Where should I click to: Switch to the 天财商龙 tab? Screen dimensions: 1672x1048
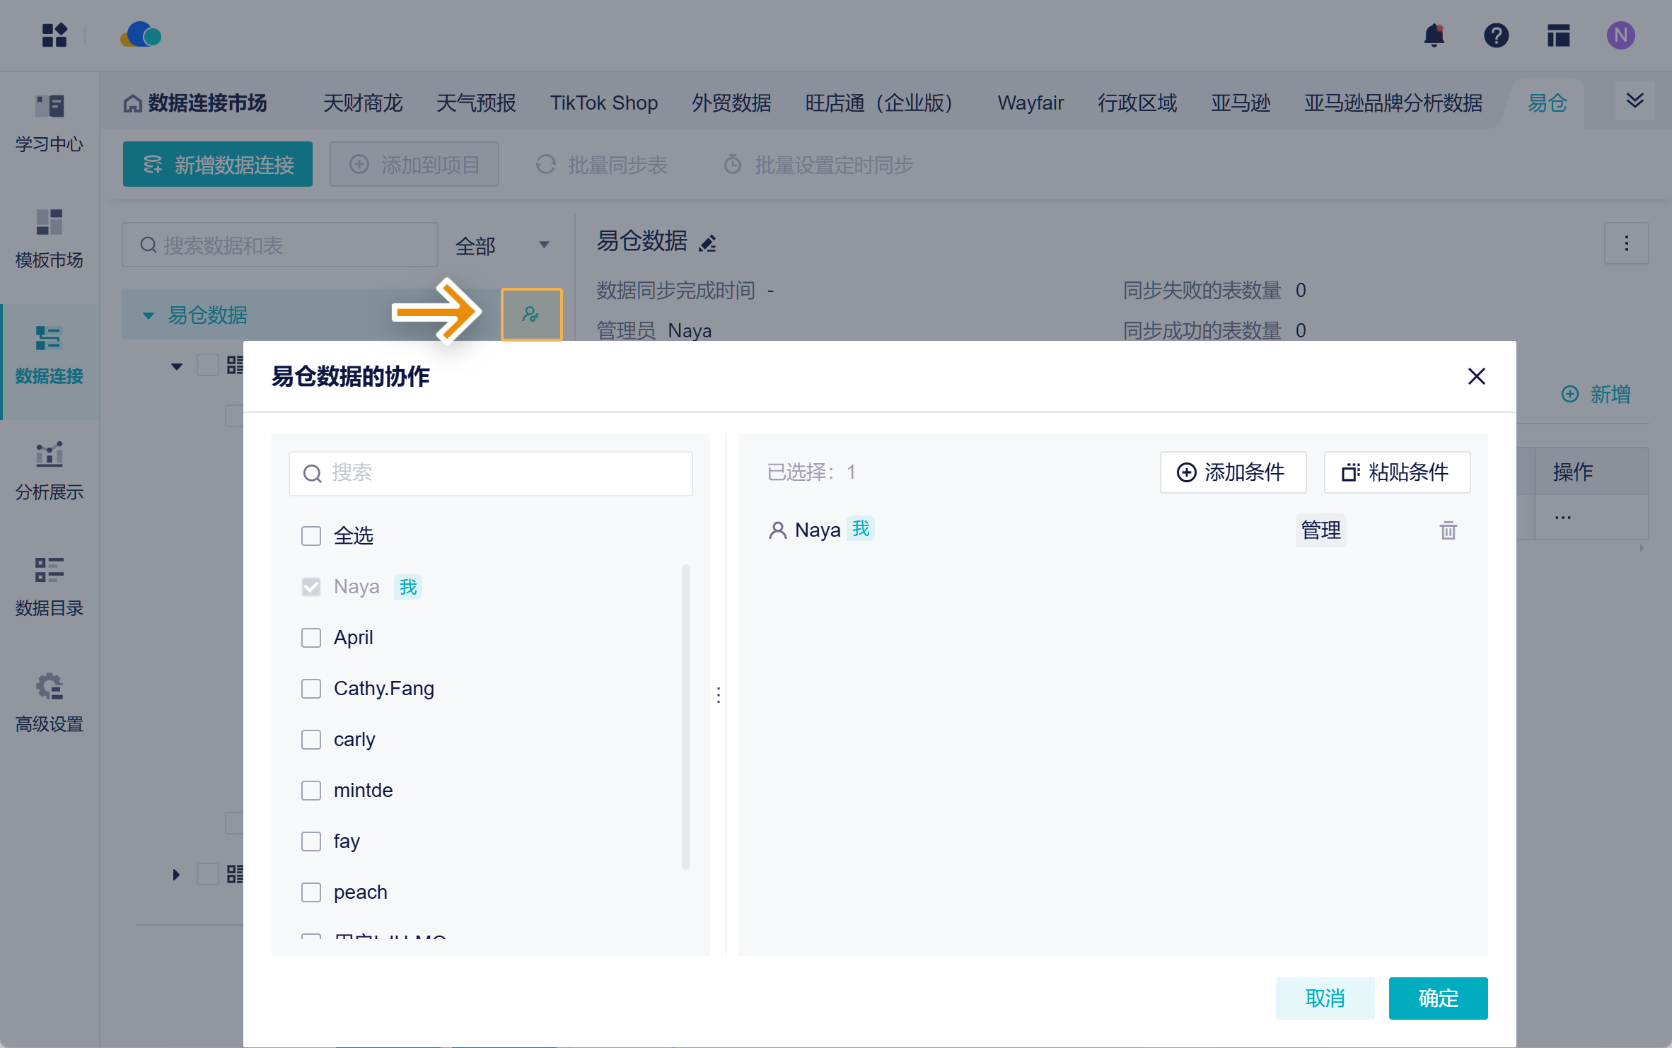(x=363, y=103)
